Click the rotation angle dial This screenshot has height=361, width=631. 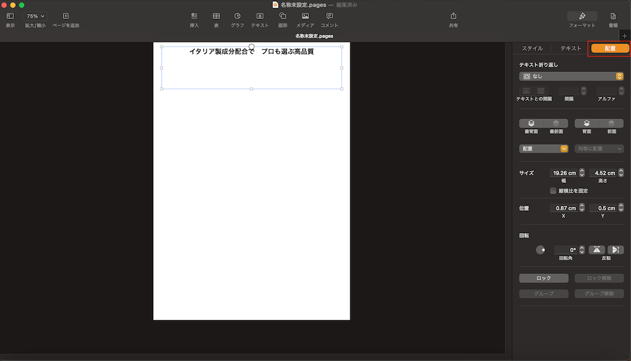click(540, 250)
